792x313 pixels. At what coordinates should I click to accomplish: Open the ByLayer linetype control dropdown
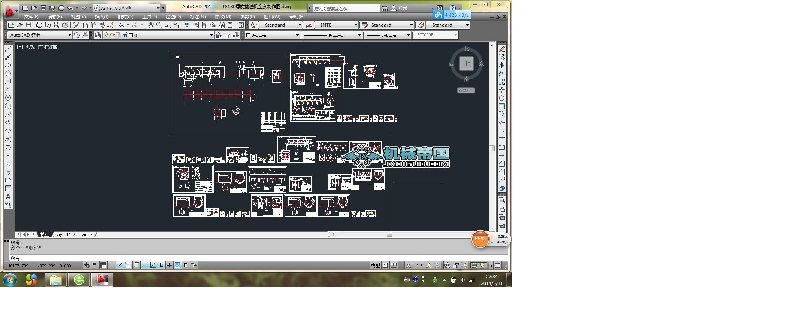[x=359, y=35]
